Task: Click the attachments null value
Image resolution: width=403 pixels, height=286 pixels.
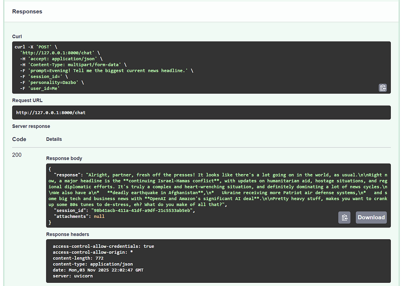Action: pos(99,216)
